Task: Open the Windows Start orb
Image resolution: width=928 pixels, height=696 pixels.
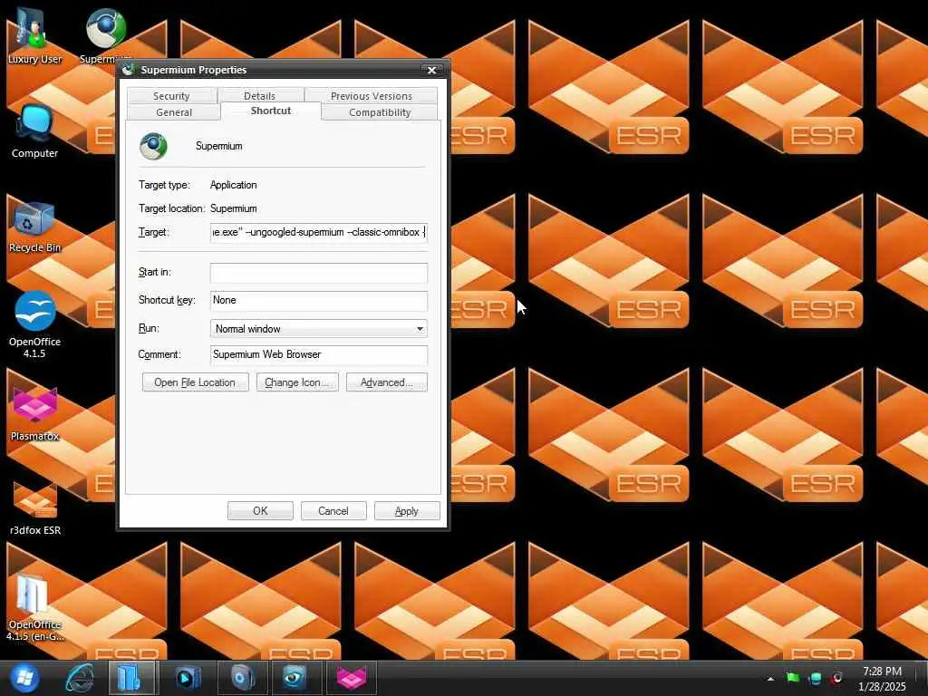Action: (24, 678)
